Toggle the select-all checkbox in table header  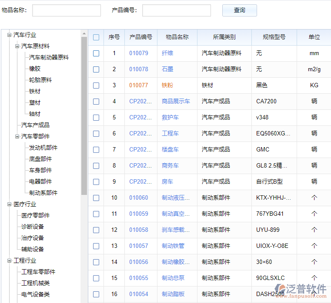tap(96, 37)
